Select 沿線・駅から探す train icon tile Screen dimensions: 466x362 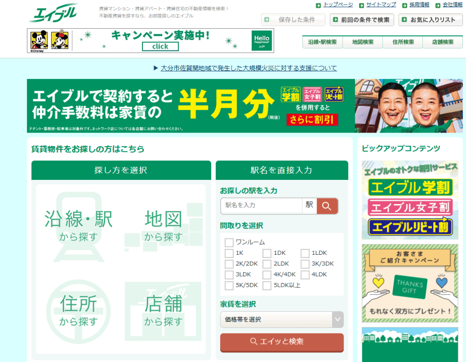(78, 226)
